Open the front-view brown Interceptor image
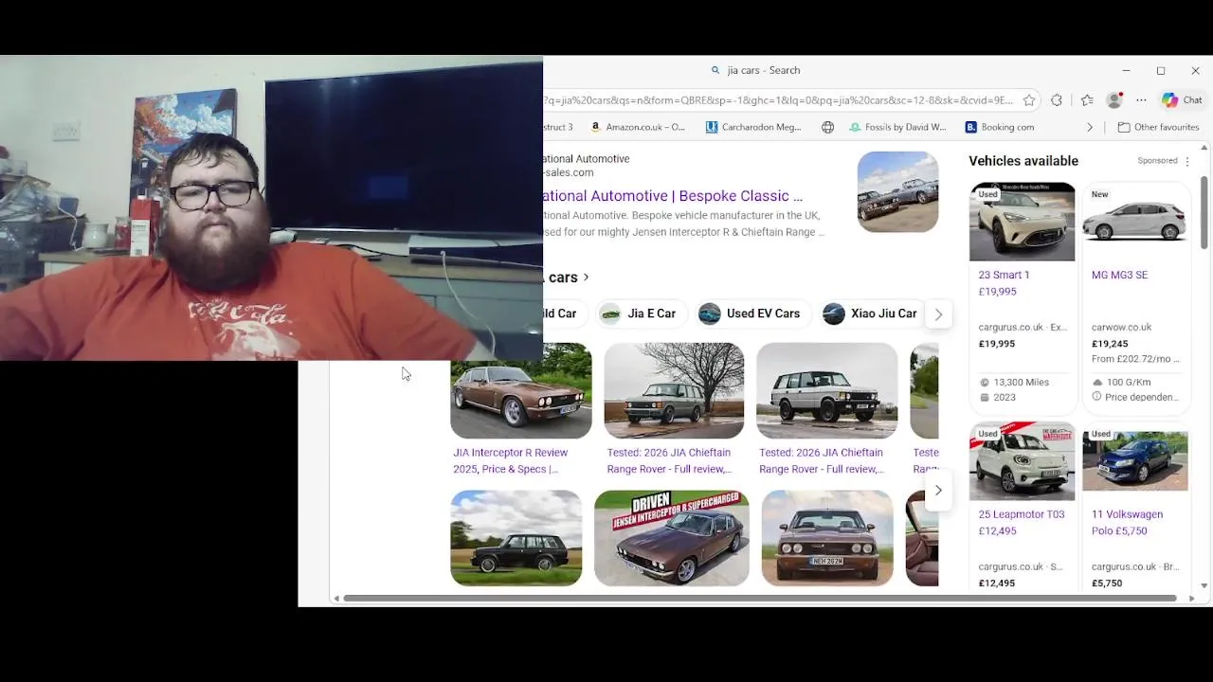 pos(827,538)
